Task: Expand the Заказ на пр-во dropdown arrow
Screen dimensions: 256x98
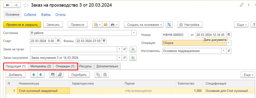Action: [119, 49]
